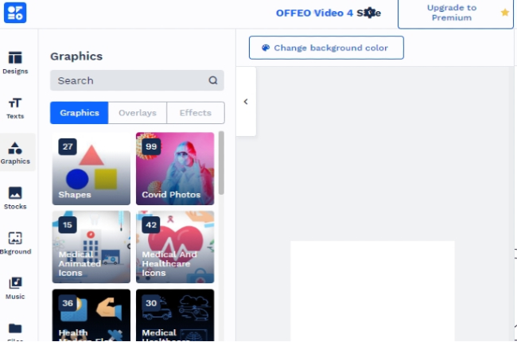Open the Stocks sidebar panel
Viewport: 517px width, 342px height.
[15, 198]
